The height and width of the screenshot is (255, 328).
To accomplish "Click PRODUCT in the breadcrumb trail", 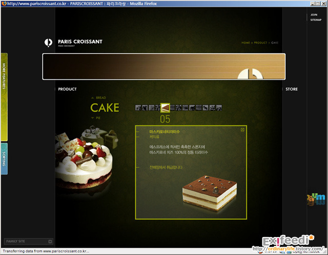I will (x=260, y=43).
